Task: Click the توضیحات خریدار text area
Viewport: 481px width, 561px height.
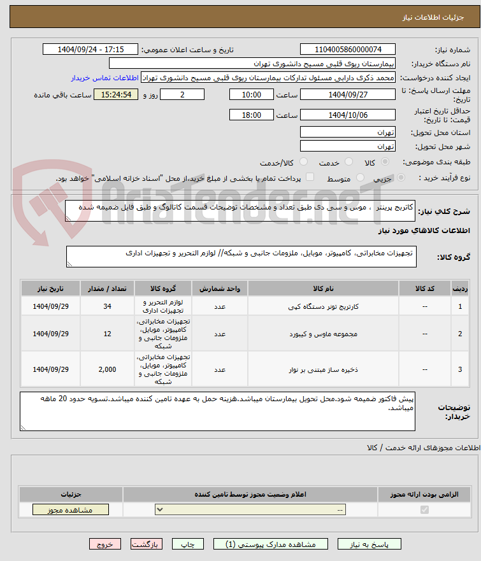Action: 218,411
